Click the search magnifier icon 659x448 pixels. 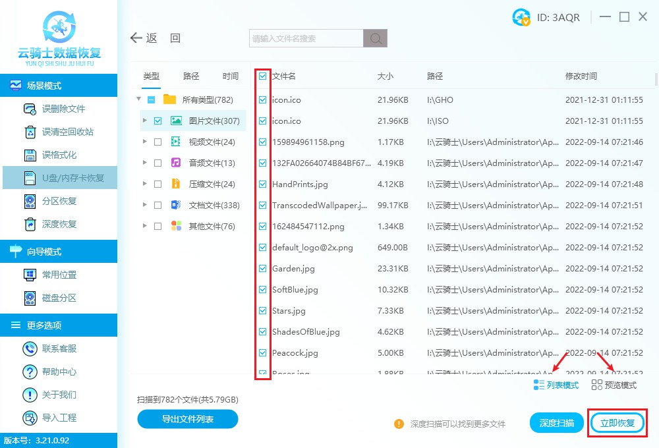click(x=375, y=38)
